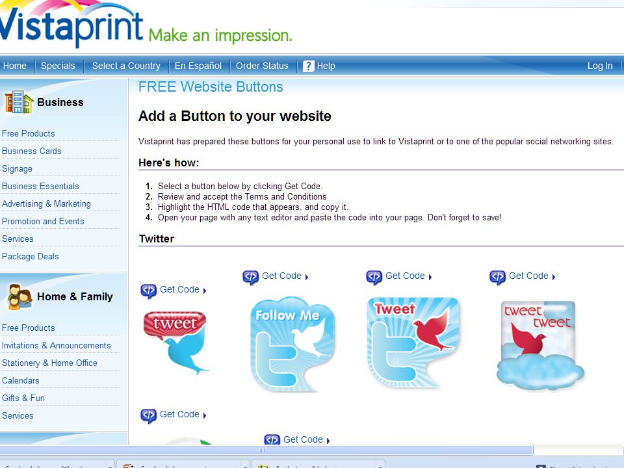Click the code icon in the second row's left Get Code
Viewport: 624px width, 468px height.
[148, 416]
